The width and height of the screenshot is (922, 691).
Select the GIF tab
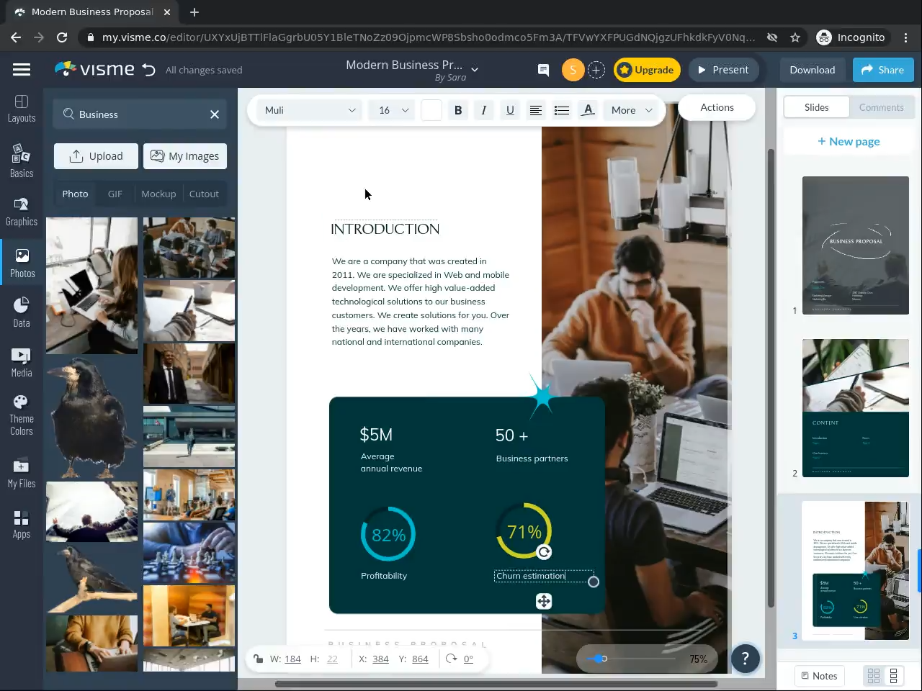(115, 194)
